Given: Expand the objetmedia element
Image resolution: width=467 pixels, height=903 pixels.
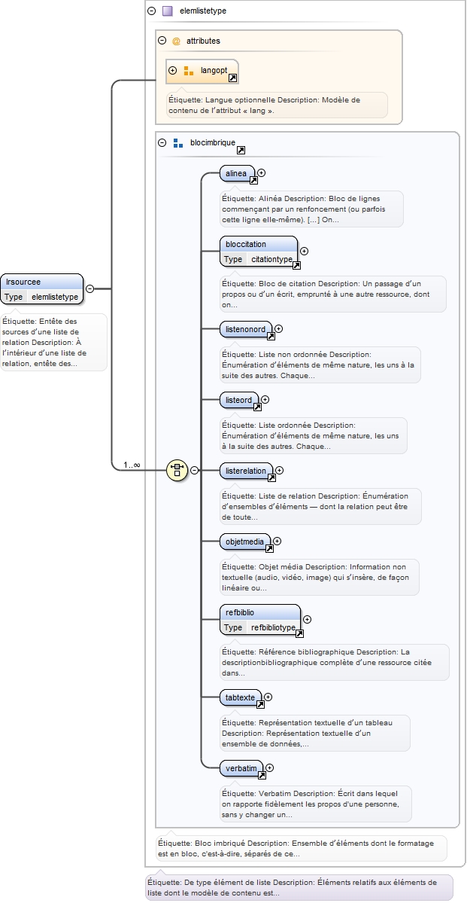Looking at the screenshot, I should (x=277, y=541).
